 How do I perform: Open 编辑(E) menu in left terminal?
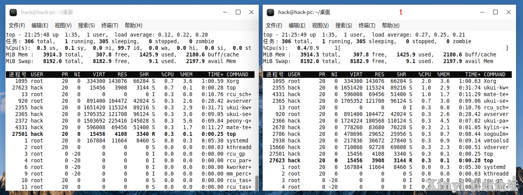[x=40, y=25]
